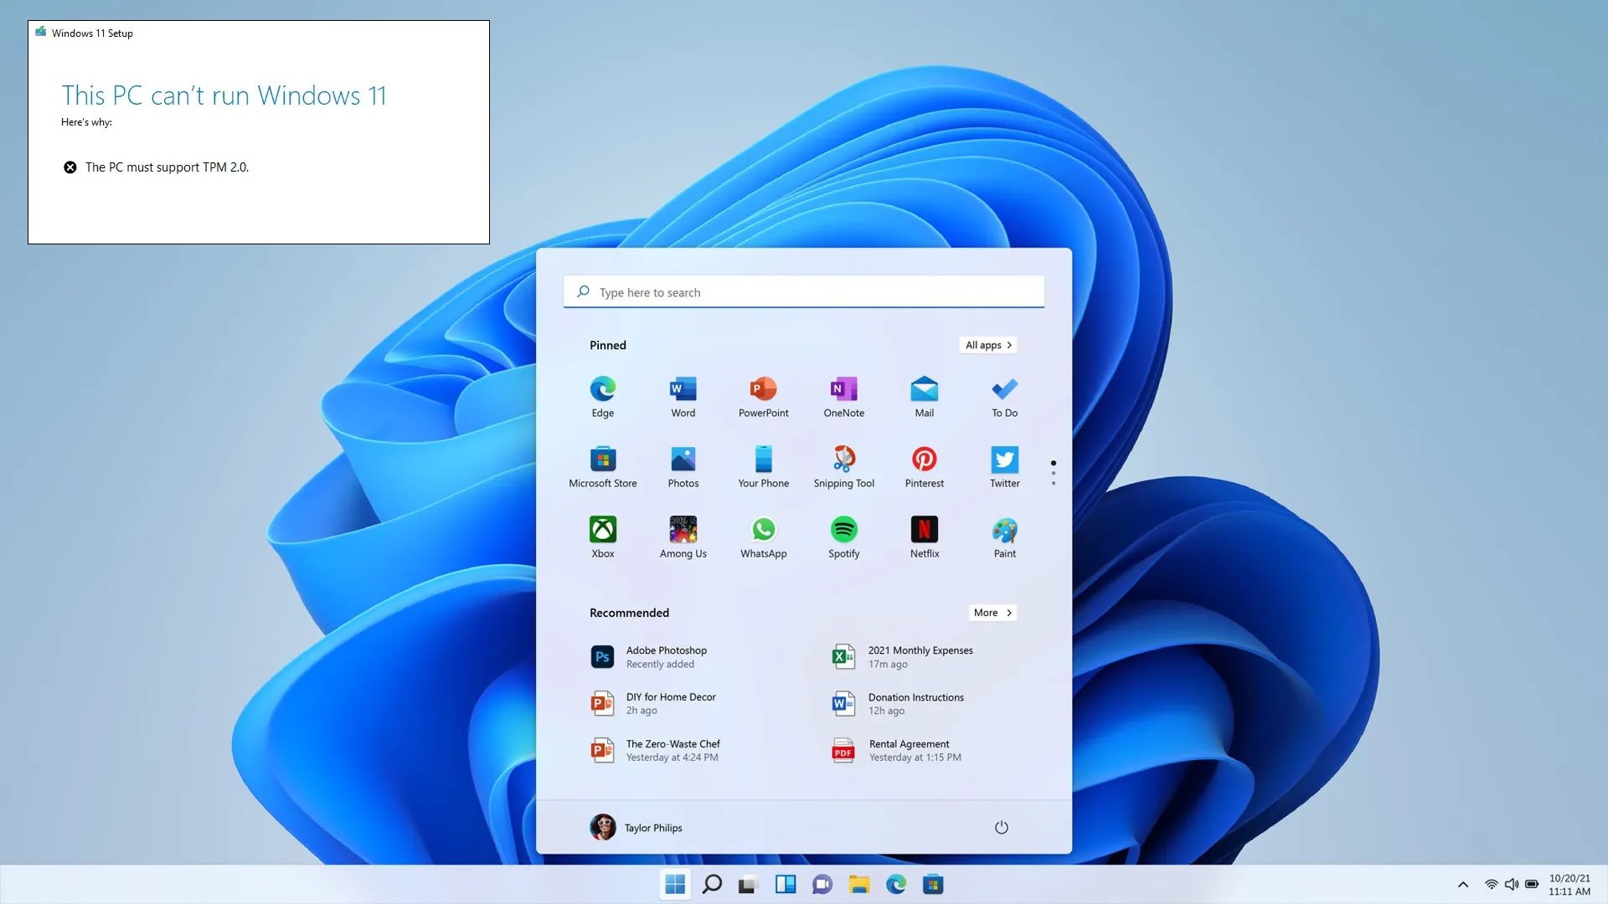
Task: Click the Start button on the taskbar
Action: pyautogui.click(x=675, y=884)
